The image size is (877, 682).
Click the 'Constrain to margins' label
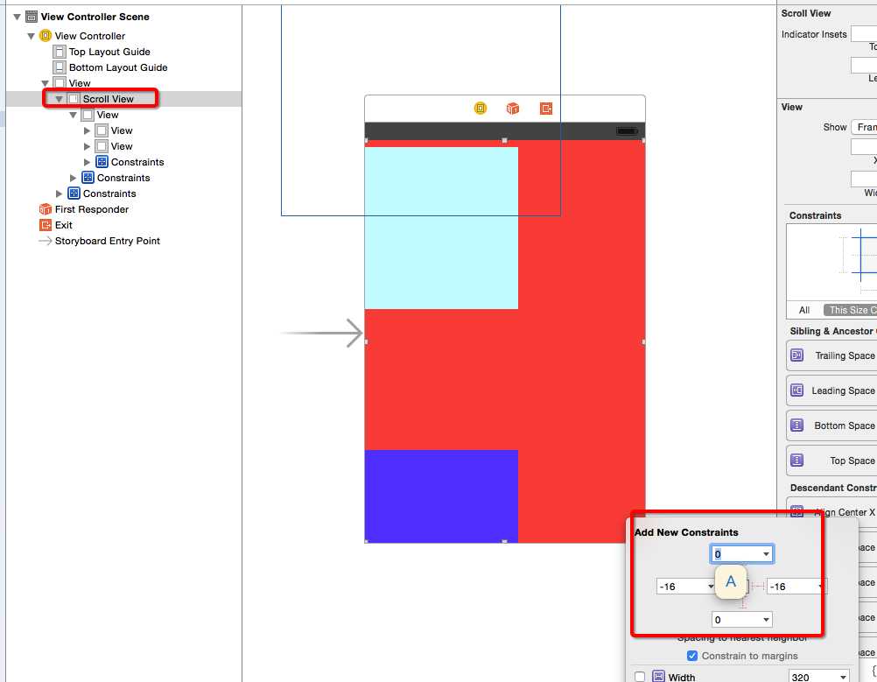click(x=749, y=656)
